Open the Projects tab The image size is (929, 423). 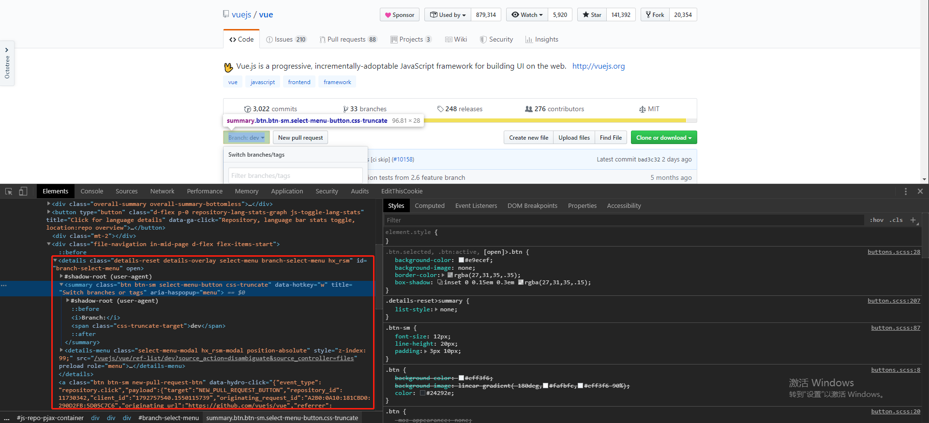[x=411, y=39]
